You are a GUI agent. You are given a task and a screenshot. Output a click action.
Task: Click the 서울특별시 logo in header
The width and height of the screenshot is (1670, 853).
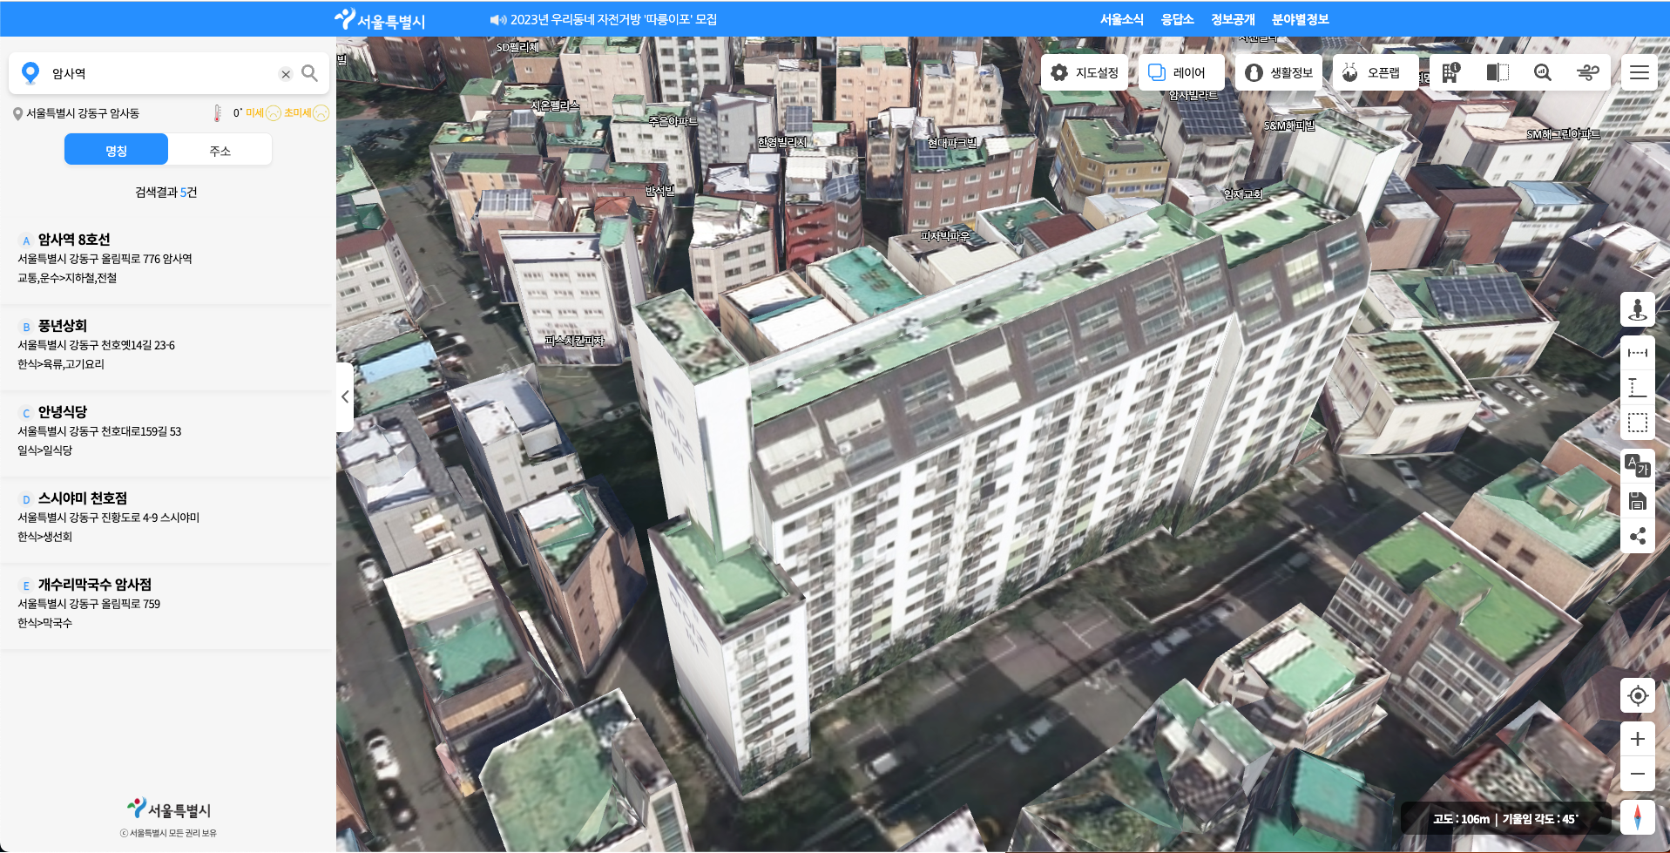[x=380, y=19]
